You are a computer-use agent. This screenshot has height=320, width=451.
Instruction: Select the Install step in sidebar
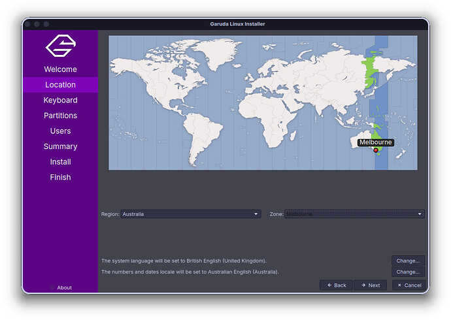pos(60,162)
